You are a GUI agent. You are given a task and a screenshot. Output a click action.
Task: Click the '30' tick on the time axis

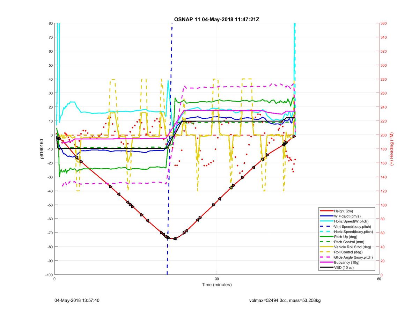point(217,279)
